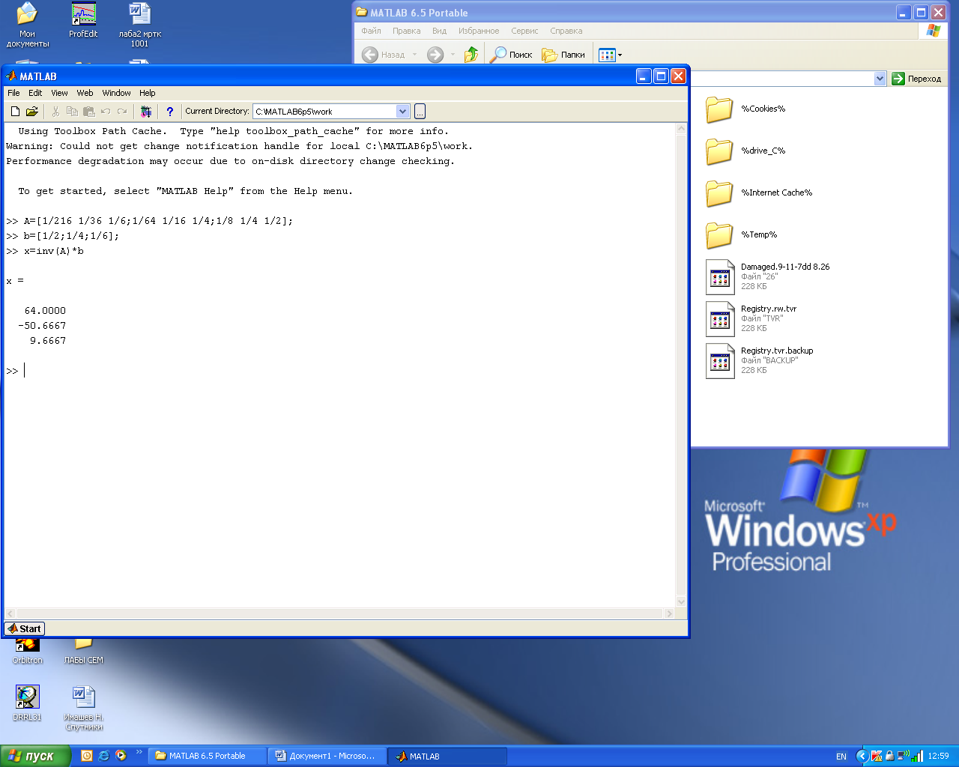Screen dimensions: 959x767
Task: Open the MATLAB Window menu
Action: tap(116, 93)
